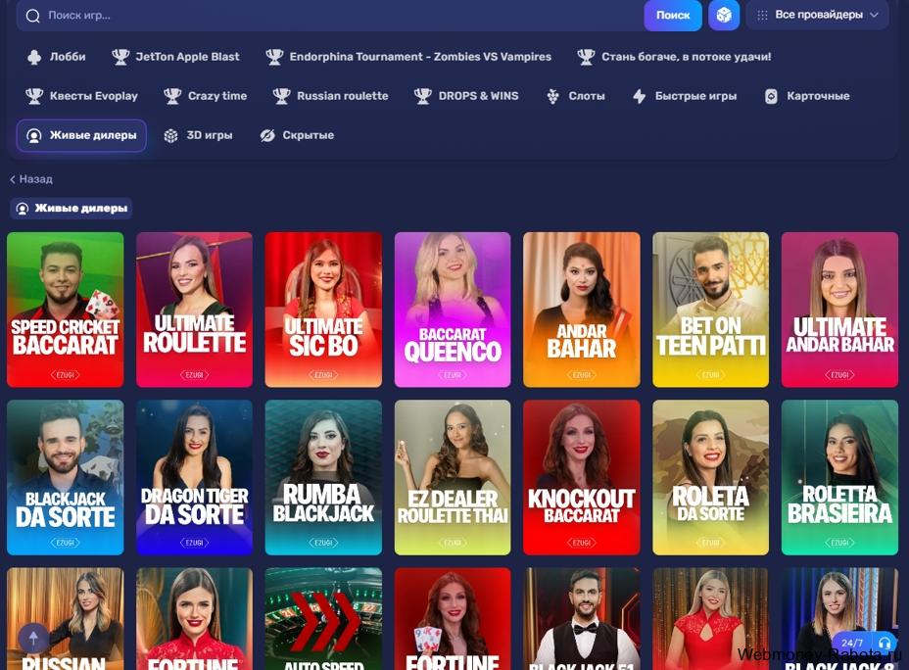Open the Russian game card bottom row
Image resolution: width=909 pixels, height=670 pixels.
click(x=65, y=619)
